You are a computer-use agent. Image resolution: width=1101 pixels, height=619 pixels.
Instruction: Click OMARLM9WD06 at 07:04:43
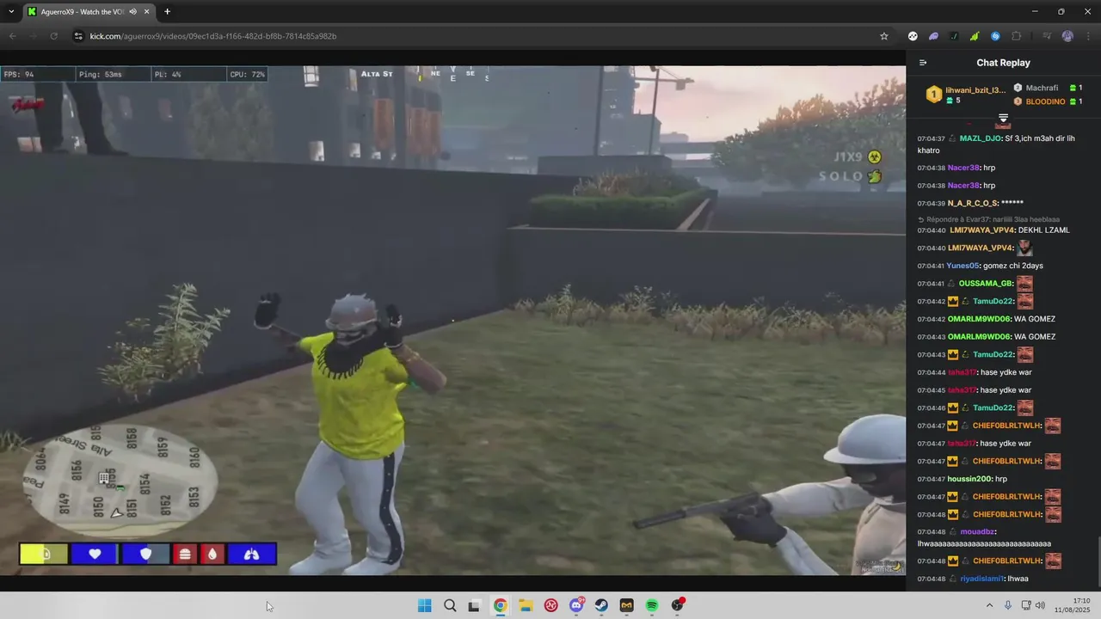click(x=979, y=337)
